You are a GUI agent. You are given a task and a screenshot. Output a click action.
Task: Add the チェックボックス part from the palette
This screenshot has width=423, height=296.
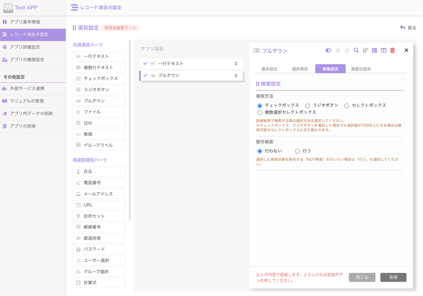[x=99, y=79]
